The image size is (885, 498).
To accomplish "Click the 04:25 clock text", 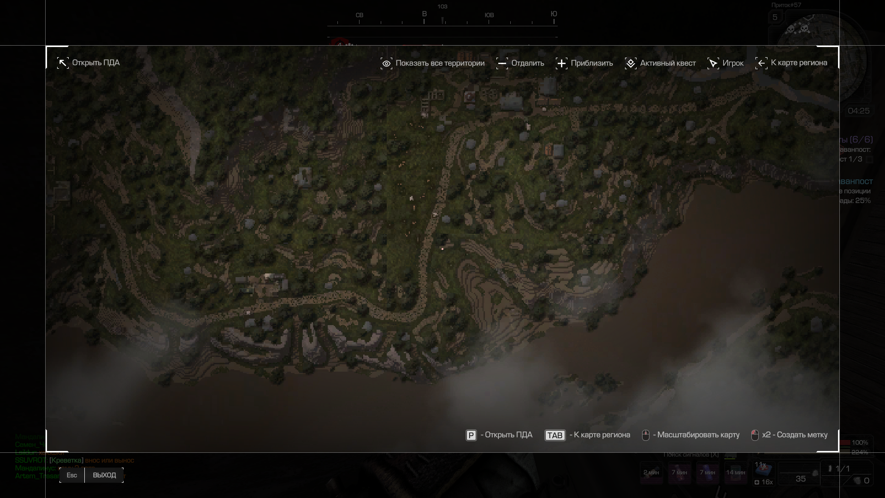I will click(859, 111).
